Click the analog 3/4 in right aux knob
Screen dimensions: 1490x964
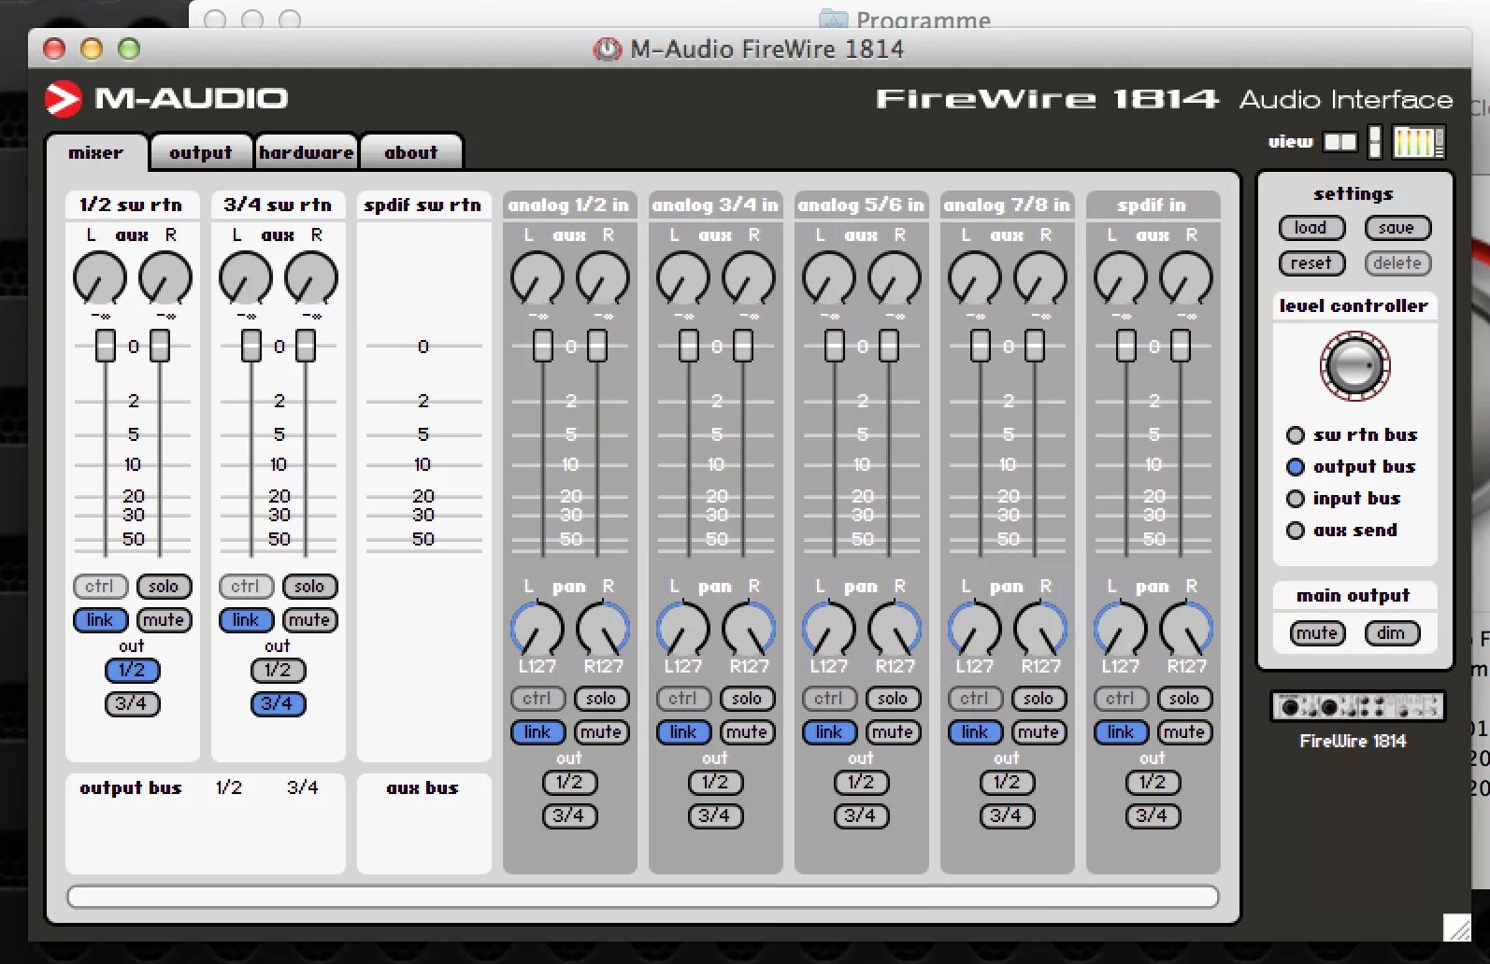(x=749, y=278)
